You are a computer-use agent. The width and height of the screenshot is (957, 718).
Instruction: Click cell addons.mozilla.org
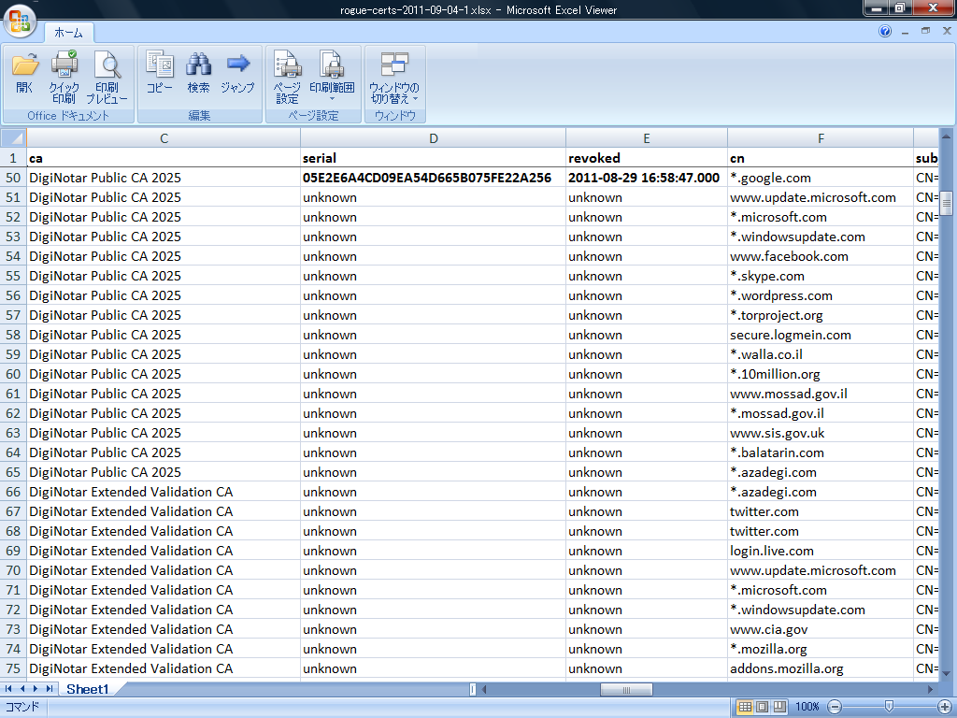pos(821,668)
